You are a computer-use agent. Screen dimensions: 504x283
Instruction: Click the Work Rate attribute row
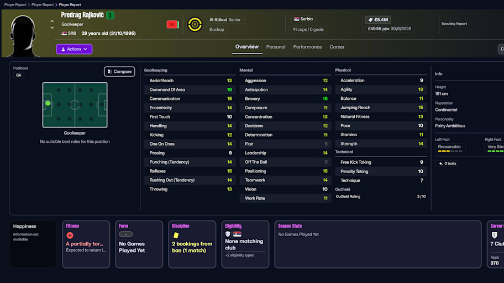pyautogui.click(x=285, y=199)
